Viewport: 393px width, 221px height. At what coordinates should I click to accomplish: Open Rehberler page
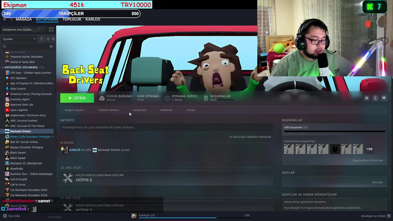click(166, 110)
